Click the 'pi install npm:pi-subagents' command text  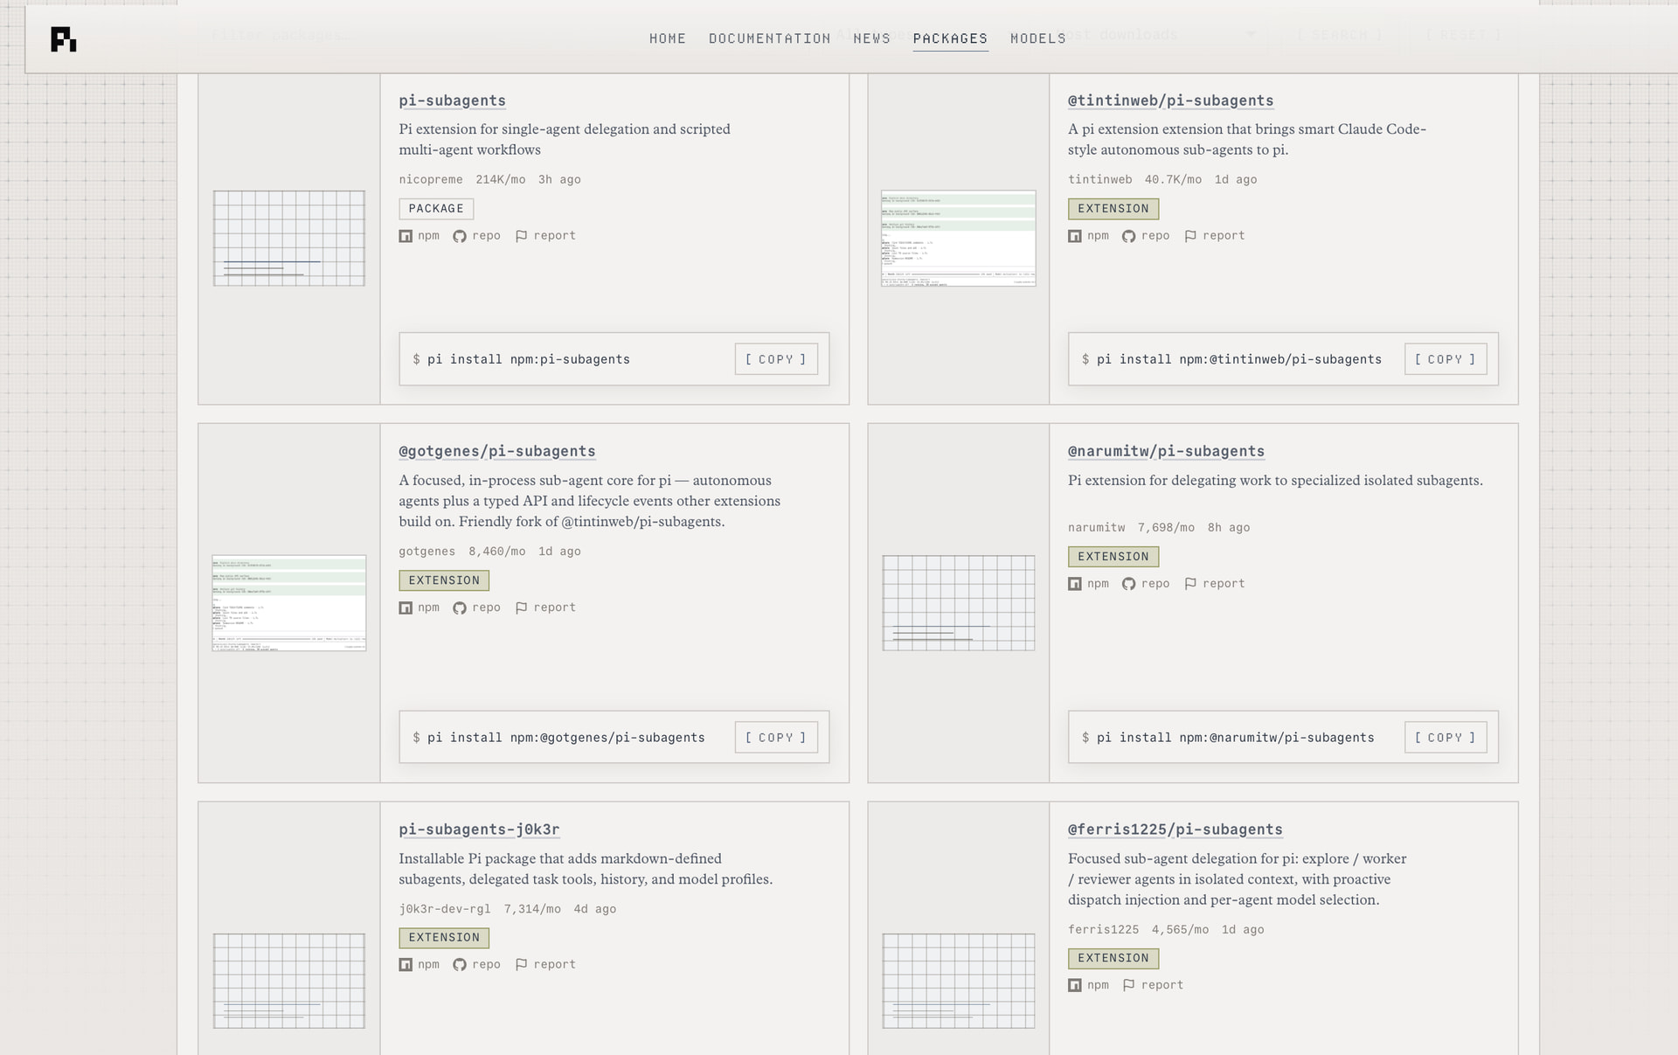coord(529,359)
